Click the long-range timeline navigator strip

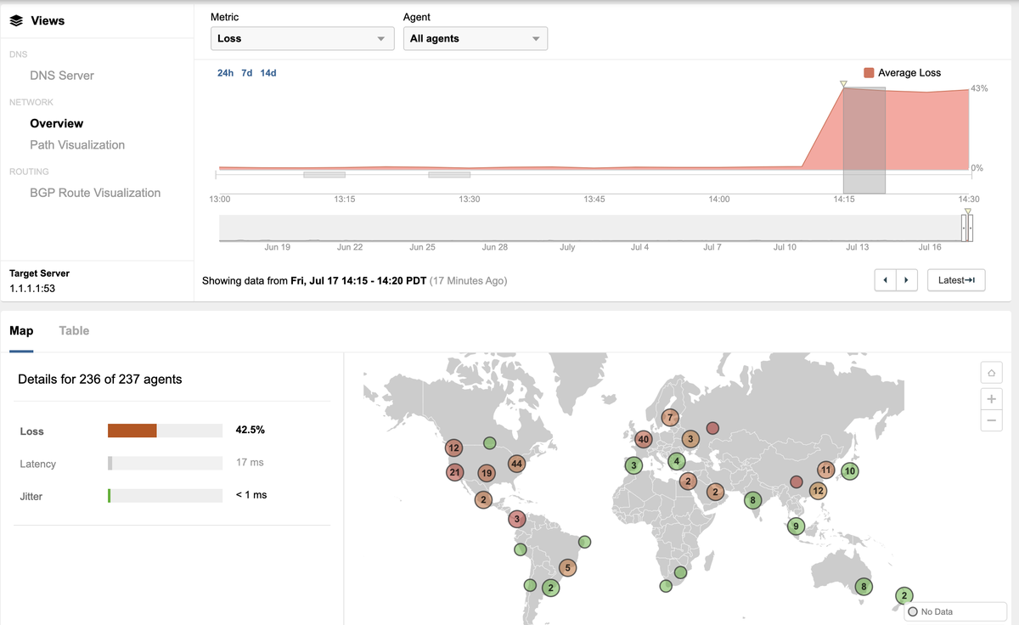[589, 228]
